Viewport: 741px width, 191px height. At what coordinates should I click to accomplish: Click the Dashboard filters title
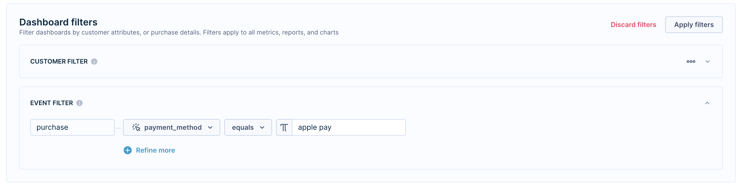pos(58,22)
